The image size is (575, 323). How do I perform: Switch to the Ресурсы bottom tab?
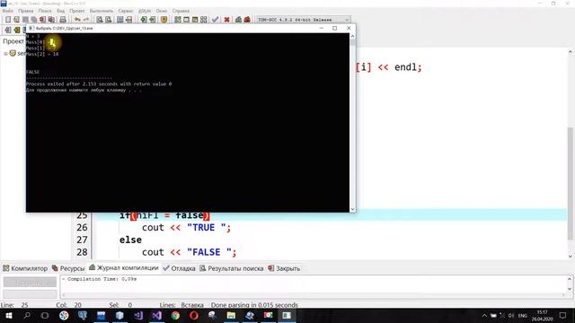(x=68, y=268)
